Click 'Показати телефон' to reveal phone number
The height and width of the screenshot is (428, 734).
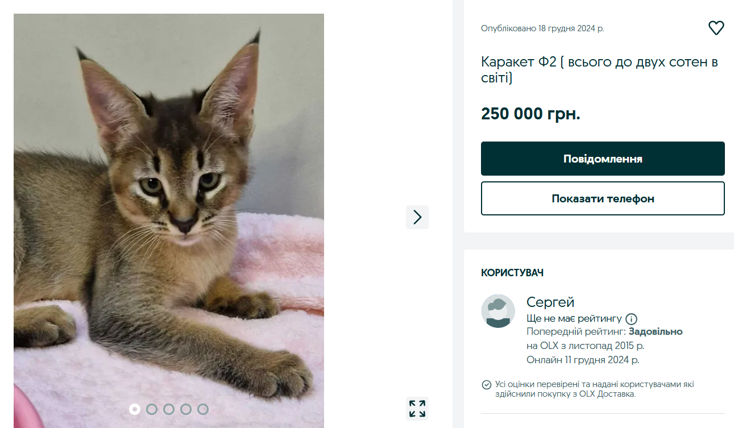(x=603, y=198)
